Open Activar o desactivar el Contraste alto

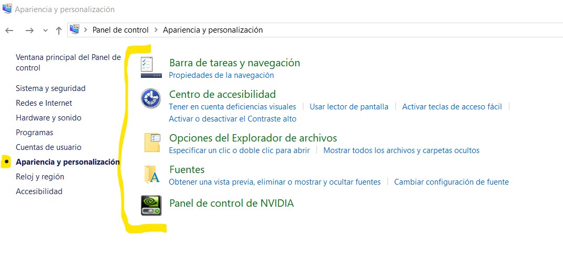pos(232,119)
